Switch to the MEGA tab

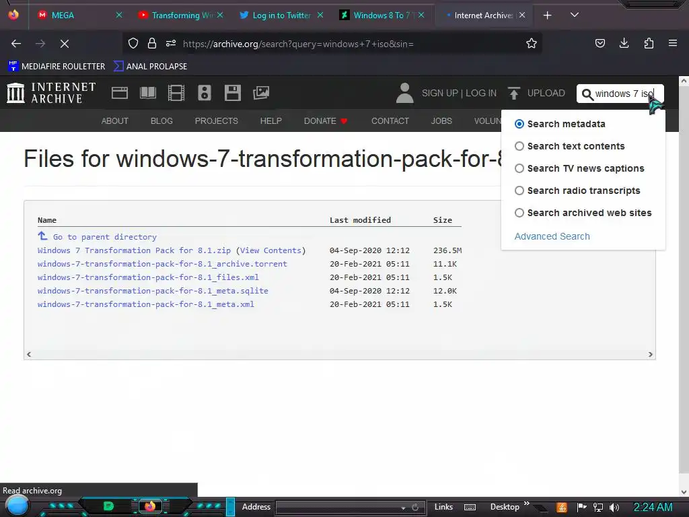(x=78, y=15)
